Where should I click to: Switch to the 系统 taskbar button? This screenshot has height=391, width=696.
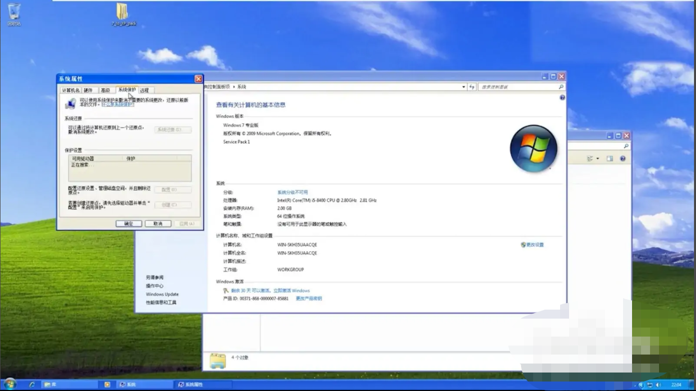click(145, 385)
